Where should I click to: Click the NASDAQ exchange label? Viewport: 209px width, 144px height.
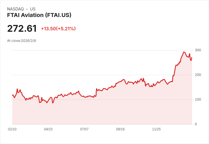[15, 9]
